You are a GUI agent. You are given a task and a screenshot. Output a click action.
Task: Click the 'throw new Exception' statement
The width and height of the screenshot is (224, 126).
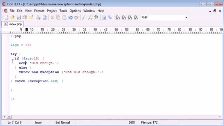pyautogui.click(x=39, y=72)
